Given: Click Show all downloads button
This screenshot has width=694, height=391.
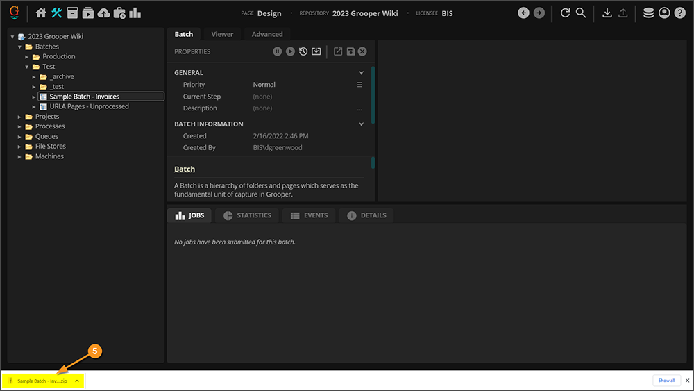Looking at the screenshot, I should tap(666, 381).
